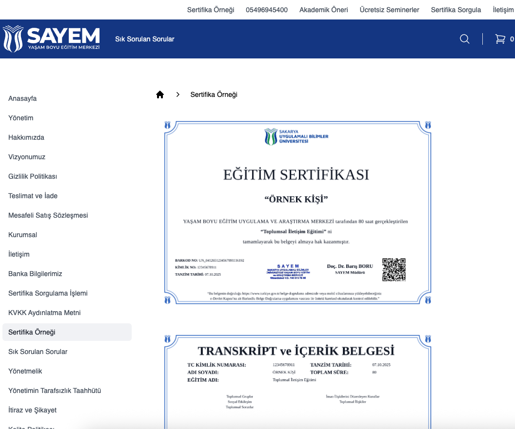This screenshot has width=515, height=429.
Task: Select Sık Sorulan Sorular in blue navbar
Action: (x=144, y=39)
